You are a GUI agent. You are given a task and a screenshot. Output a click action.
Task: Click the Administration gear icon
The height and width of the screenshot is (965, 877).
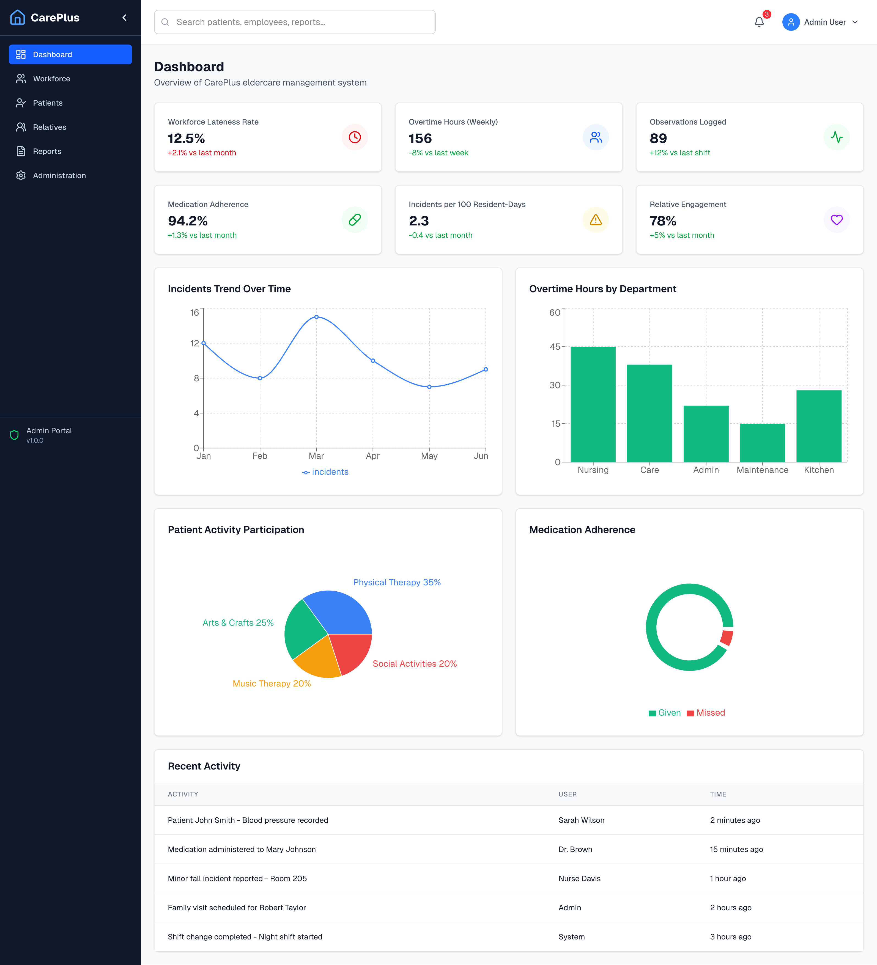21,175
